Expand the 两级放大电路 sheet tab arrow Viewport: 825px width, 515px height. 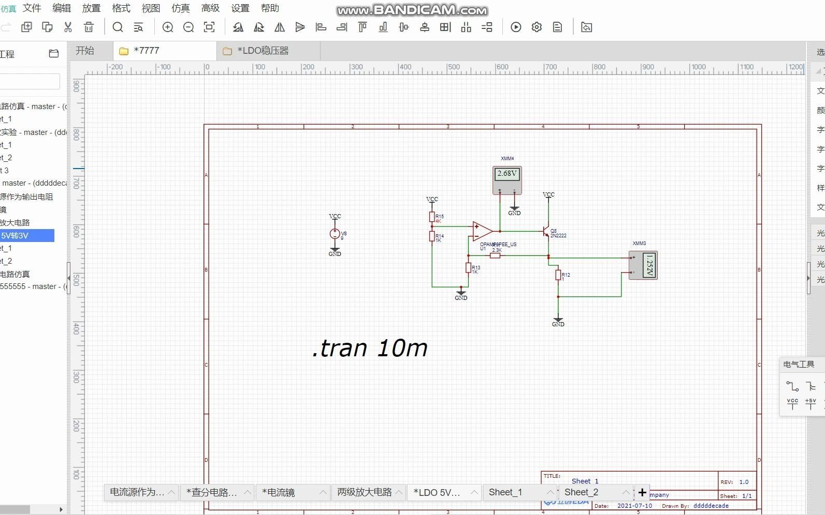click(x=398, y=492)
